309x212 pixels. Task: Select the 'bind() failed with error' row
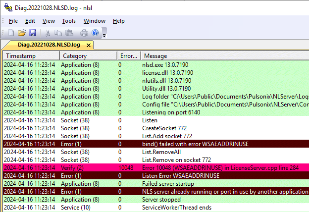tap(149, 144)
